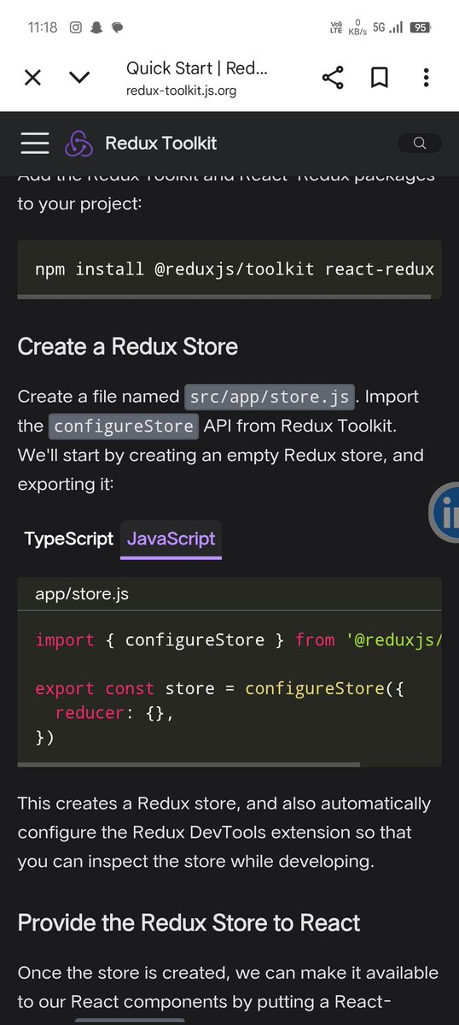The height and width of the screenshot is (1025, 459).
Task: Minimize tab with the down chevron
Action: 79,78
